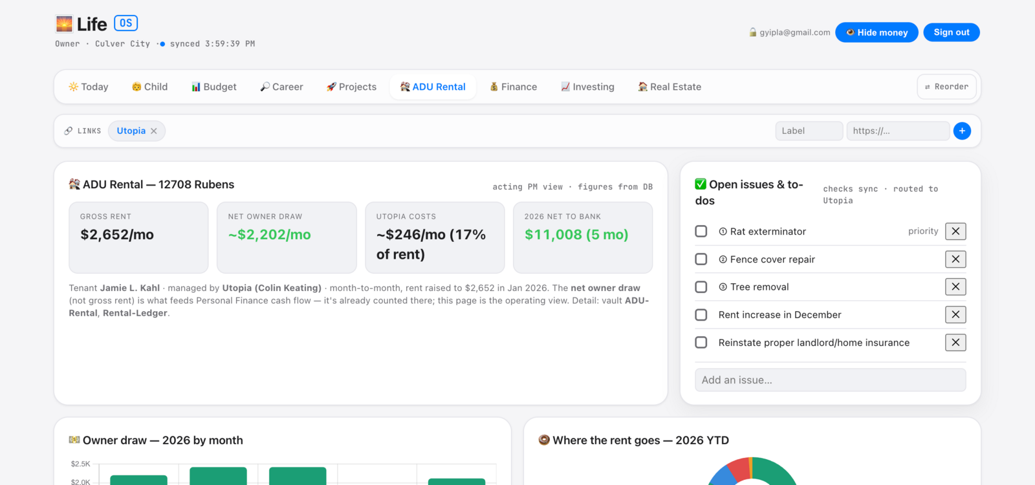Click priority number 3 icon for Tree removal

click(x=723, y=287)
